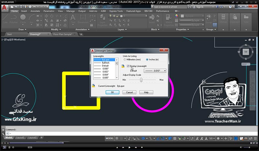
Task: Toggle object snap in status bar
Action: [163, 138]
